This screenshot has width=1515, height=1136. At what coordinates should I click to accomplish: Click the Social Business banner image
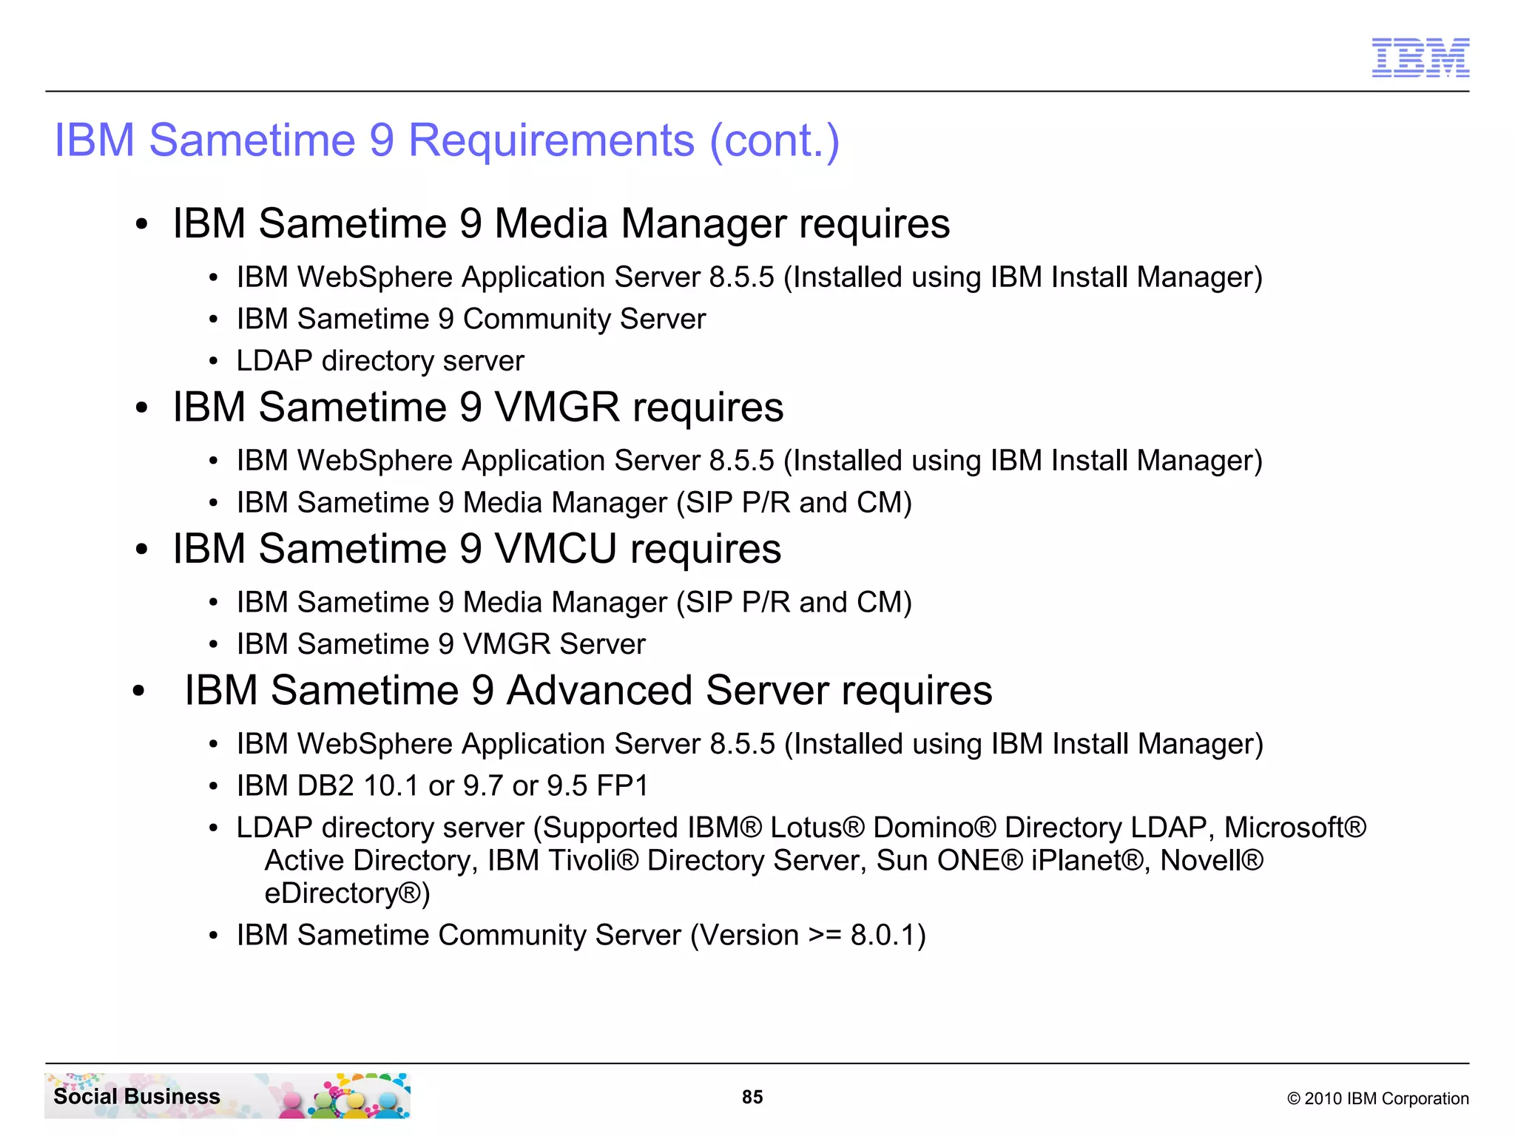pyautogui.click(x=227, y=1095)
